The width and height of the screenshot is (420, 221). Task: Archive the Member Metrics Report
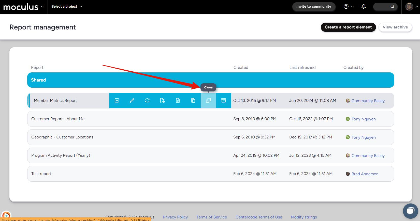[224, 101]
